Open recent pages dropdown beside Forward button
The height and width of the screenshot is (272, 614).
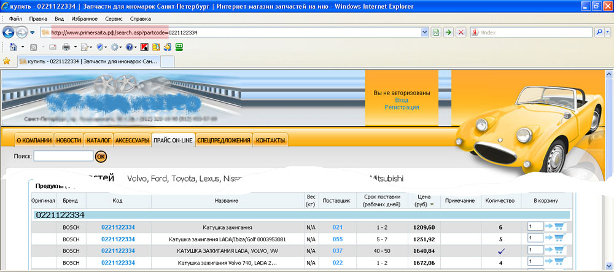coord(33,33)
